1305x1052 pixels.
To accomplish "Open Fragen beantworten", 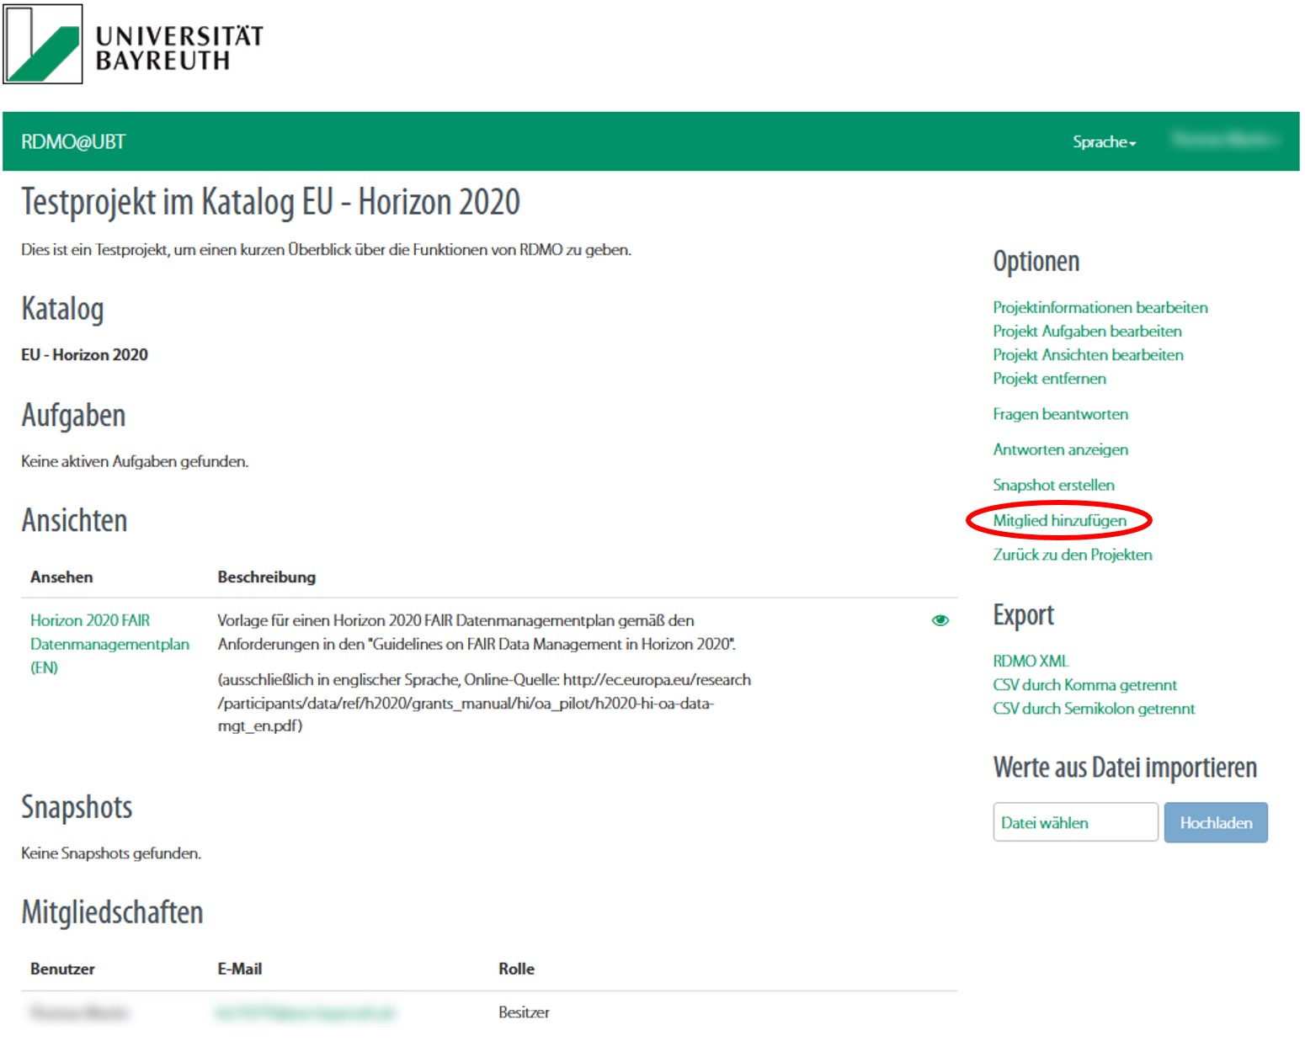I will [x=1060, y=413].
